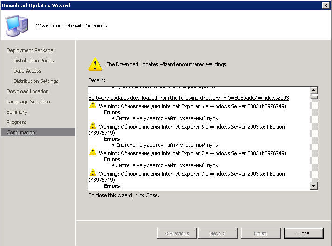Screen dimensions: 332x246
Task: Click 'Wizard Complete with Warnings' heading
Action: 71,26
